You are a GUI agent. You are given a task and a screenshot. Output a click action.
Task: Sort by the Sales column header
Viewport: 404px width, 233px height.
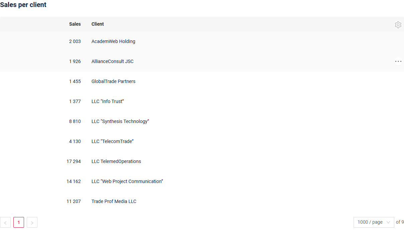pyautogui.click(x=75, y=24)
